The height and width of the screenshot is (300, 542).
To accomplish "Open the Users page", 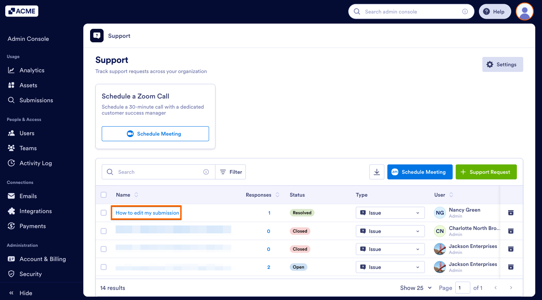I will point(27,133).
